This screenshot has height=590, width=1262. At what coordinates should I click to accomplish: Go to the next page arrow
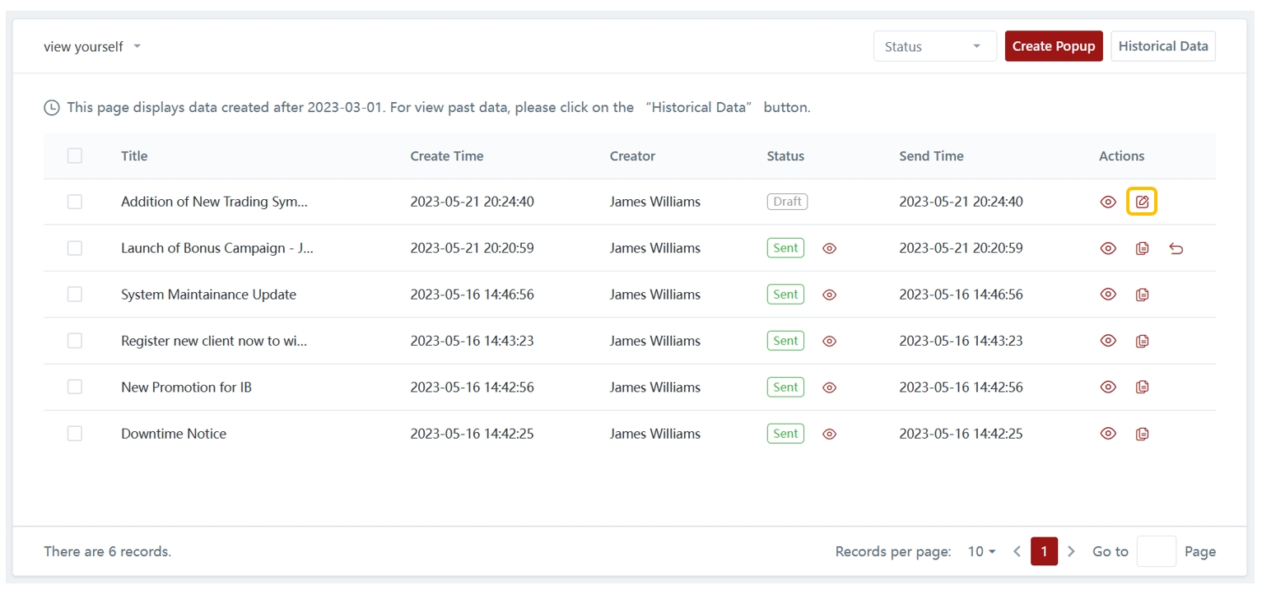(x=1071, y=551)
